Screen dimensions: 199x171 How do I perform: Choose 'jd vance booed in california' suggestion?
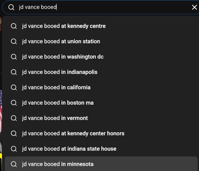pos(56,88)
